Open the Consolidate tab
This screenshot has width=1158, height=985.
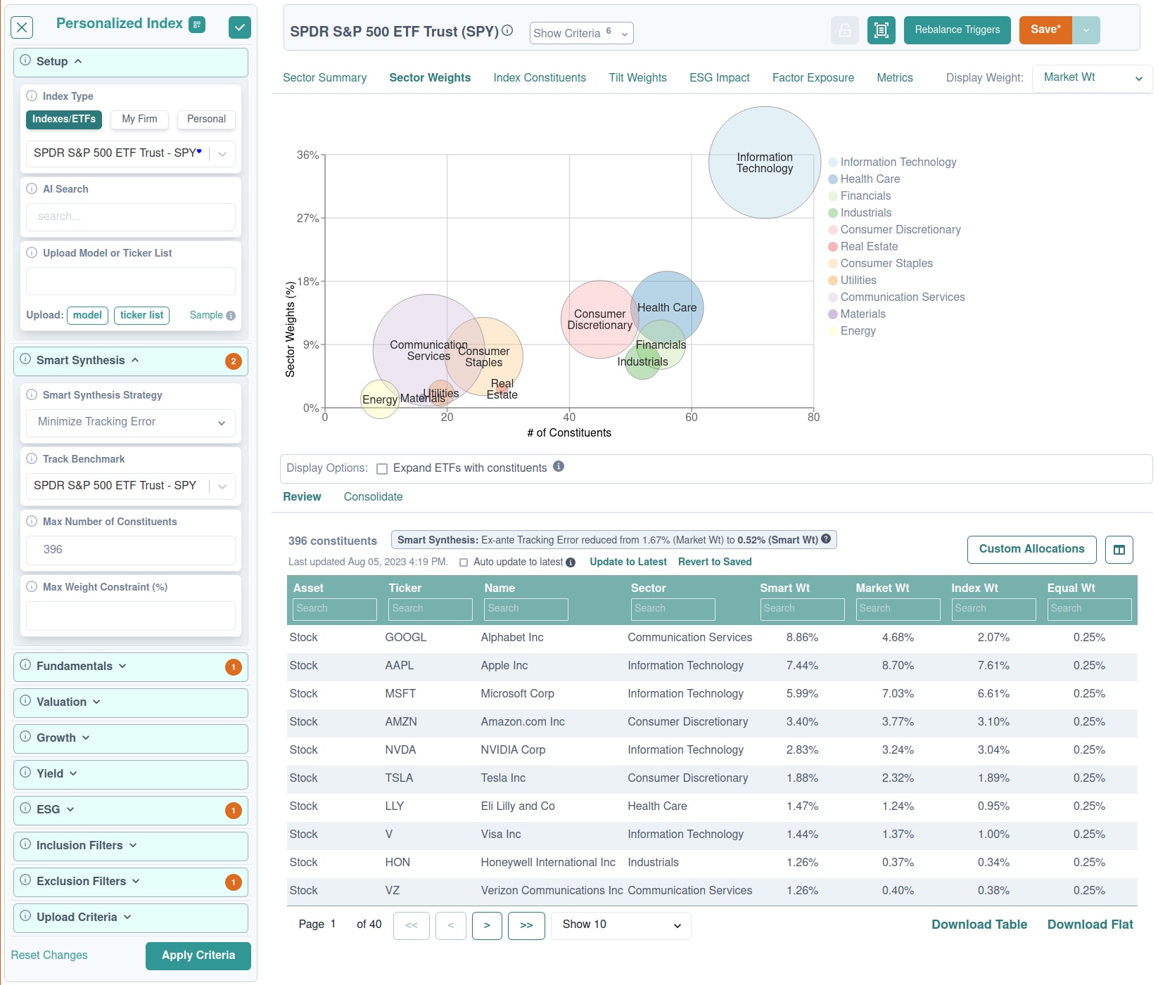[x=373, y=497]
